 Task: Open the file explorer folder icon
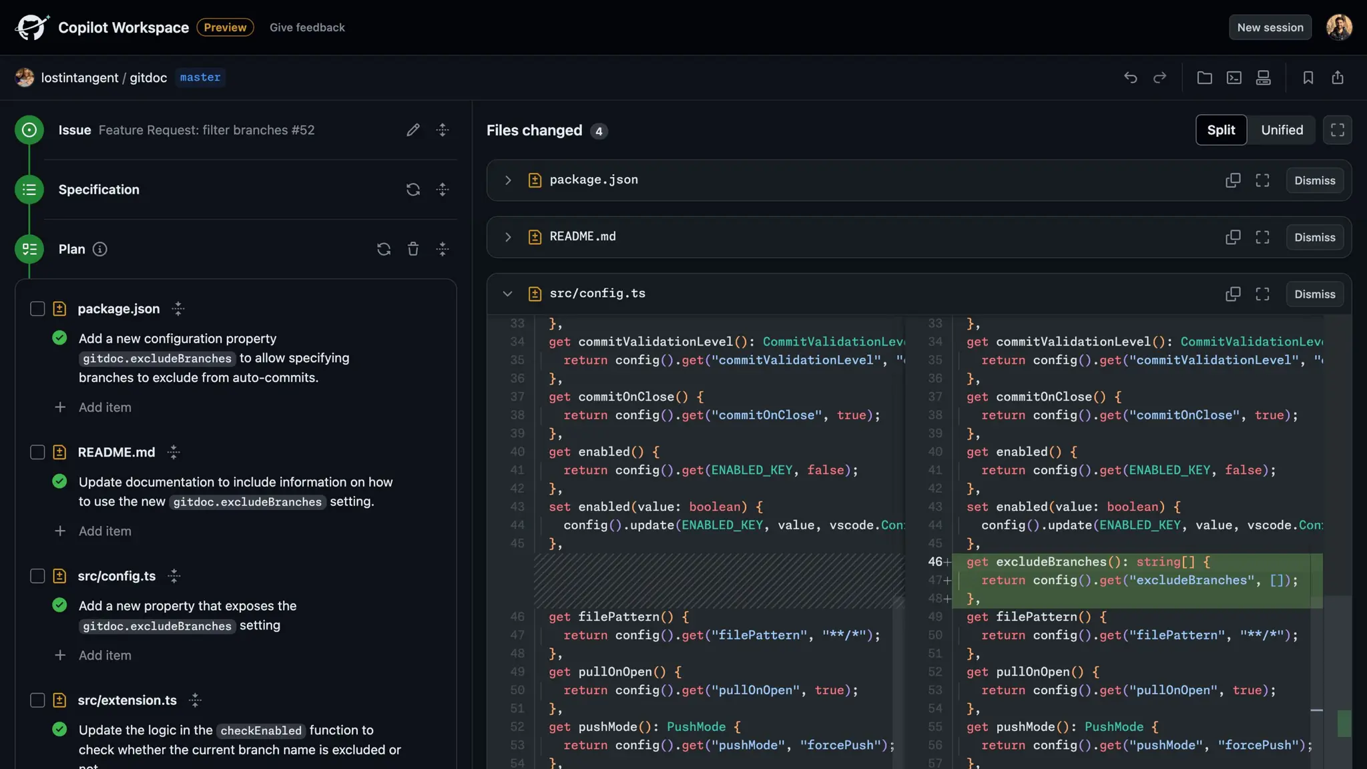click(1204, 77)
